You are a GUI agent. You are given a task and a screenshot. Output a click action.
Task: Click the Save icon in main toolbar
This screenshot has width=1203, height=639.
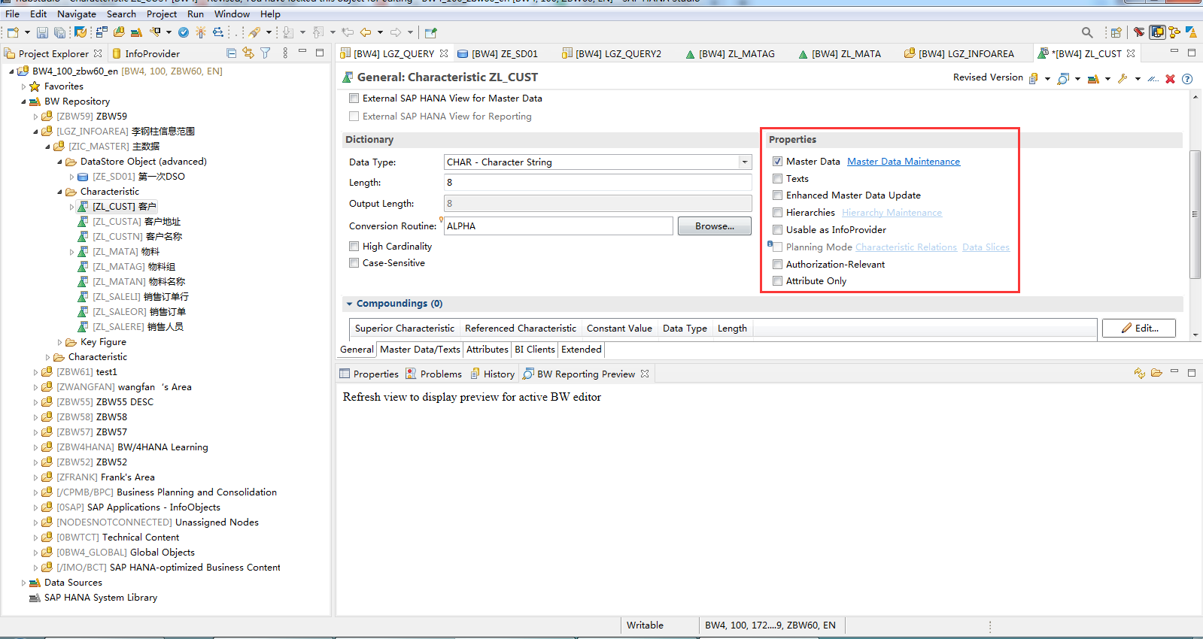[x=42, y=32]
